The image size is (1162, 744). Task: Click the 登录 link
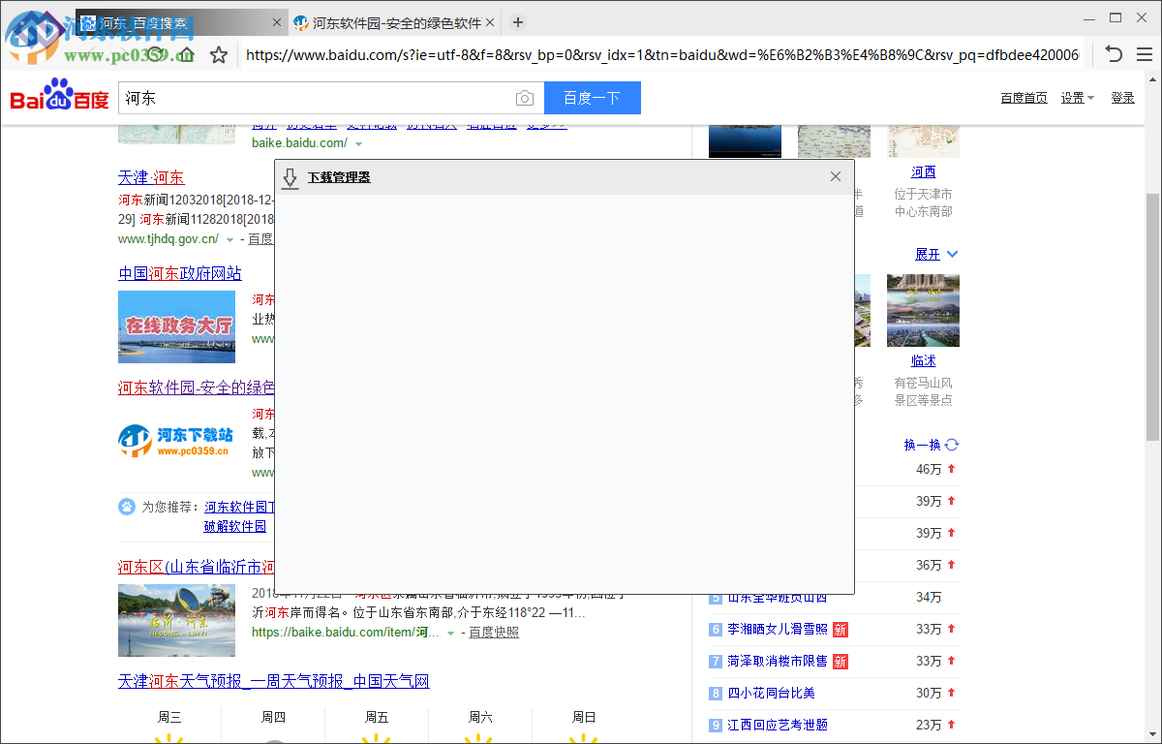pyautogui.click(x=1122, y=97)
